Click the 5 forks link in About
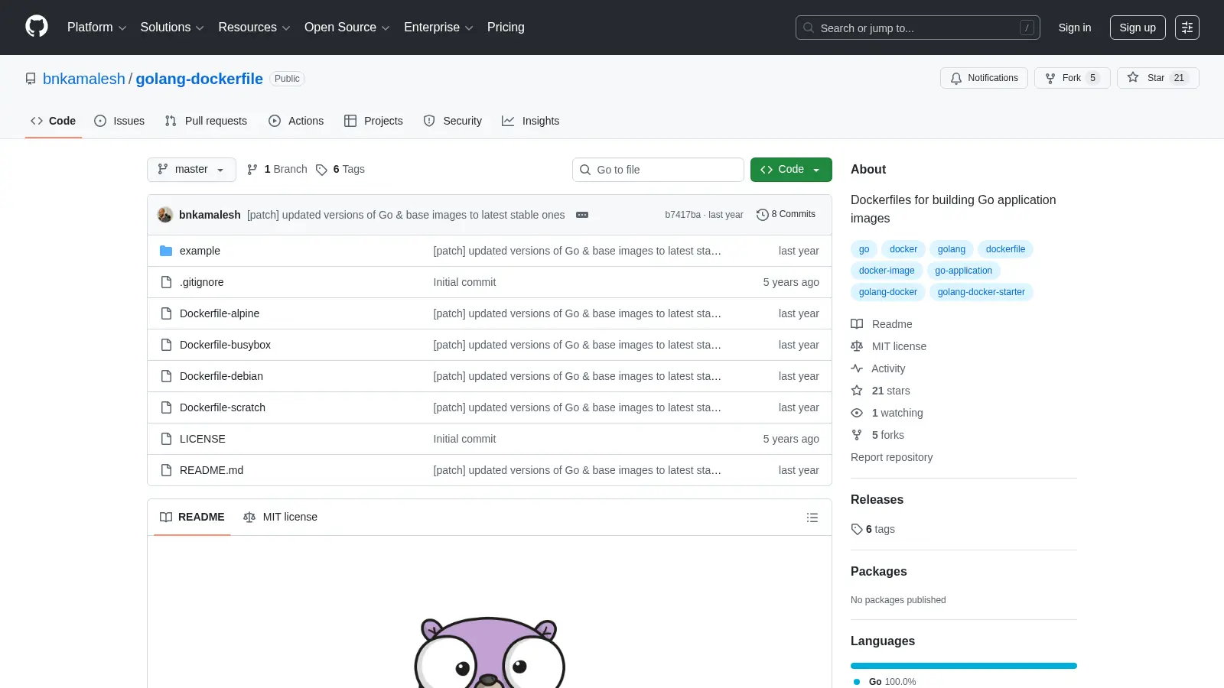Viewport: 1224px width, 688px height. pyautogui.click(x=877, y=435)
